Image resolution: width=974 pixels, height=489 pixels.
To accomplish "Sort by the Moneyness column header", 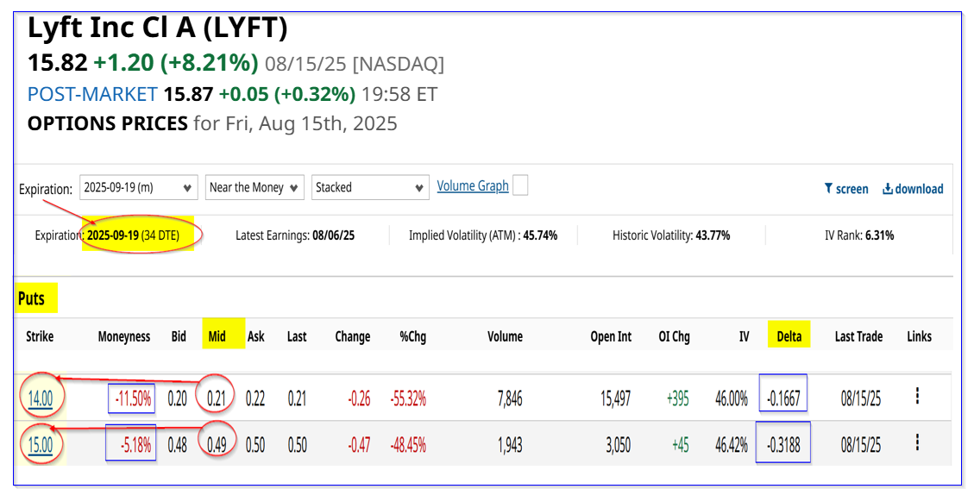I will (124, 336).
